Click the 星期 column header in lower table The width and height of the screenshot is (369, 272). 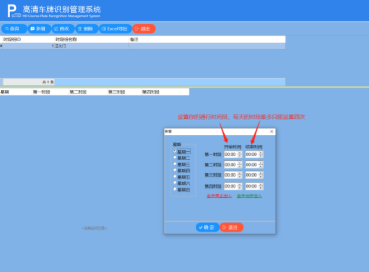tap(16, 92)
